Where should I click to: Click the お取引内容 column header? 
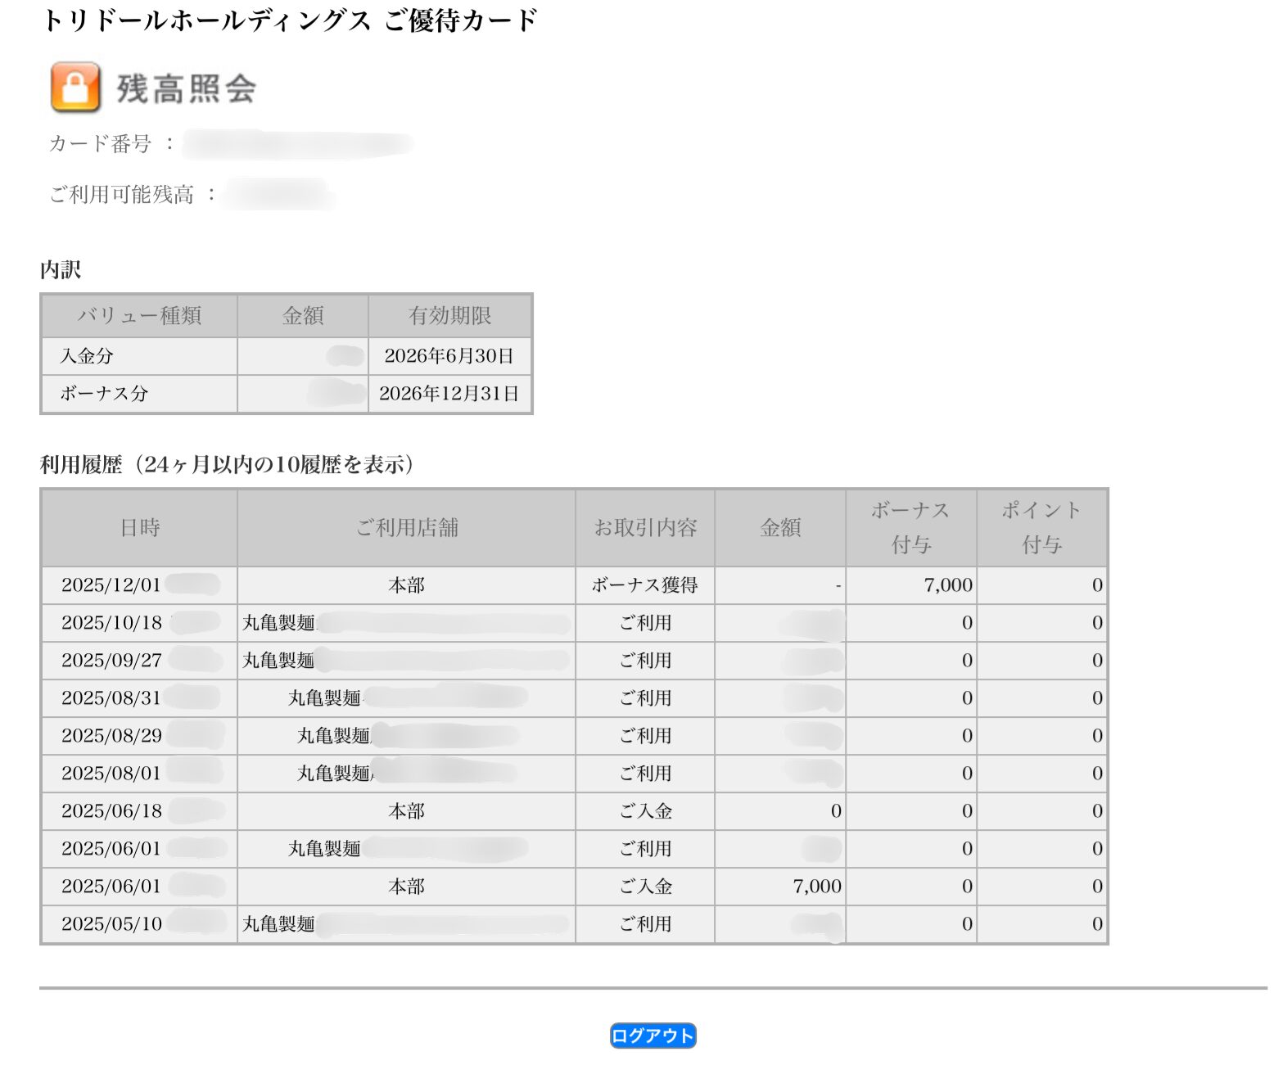pos(645,528)
